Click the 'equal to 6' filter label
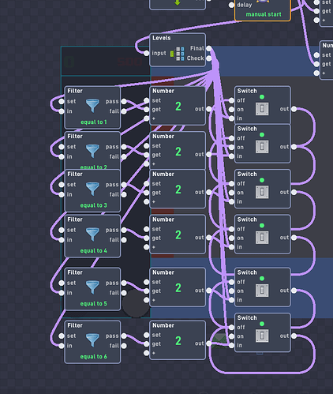This screenshot has width=333, height=394. [x=93, y=357]
